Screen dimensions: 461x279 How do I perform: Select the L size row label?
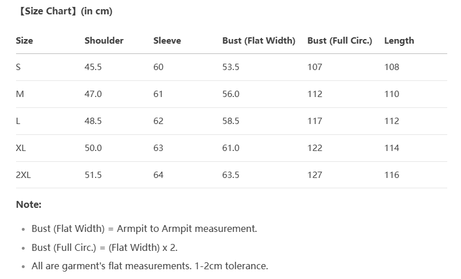tap(18, 121)
